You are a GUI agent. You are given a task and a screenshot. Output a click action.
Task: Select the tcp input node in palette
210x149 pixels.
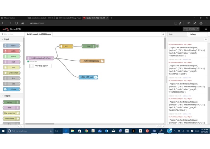(x=12, y=78)
